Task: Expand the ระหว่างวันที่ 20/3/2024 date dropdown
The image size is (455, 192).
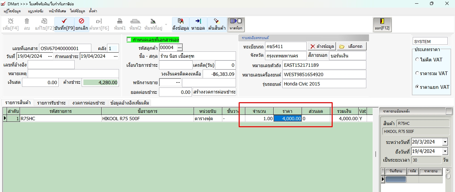Action: (x=445, y=142)
